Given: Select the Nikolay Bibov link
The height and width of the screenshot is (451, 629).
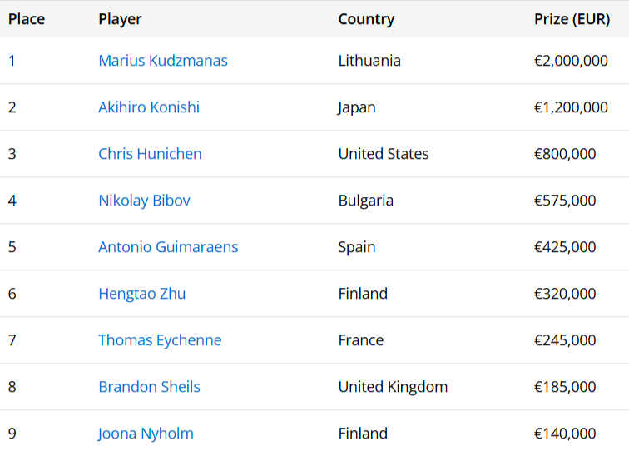Looking at the screenshot, I should tap(144, 201).
